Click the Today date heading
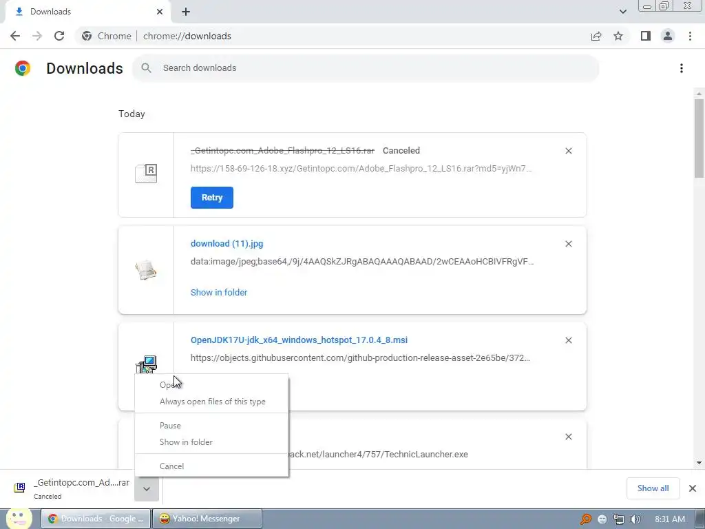This screenshot has height=529, width=705. click(131, 114)
